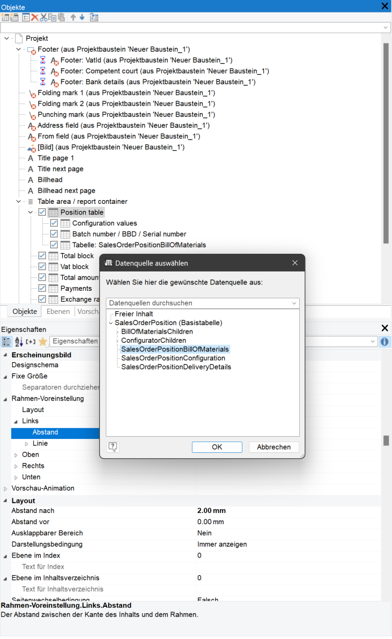Click the Objekte tree vertical scrollbar

pos(386,143)
